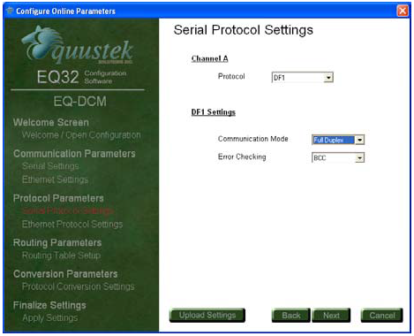
Task: Click the Protocol Parameters heading
Action: (58, 198)
